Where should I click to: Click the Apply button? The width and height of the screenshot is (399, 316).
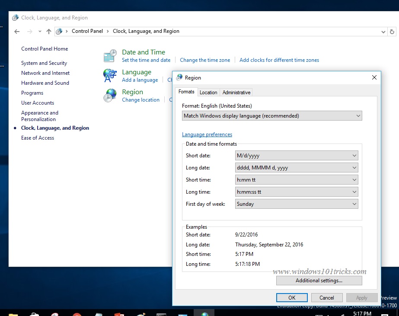point(361,298)
